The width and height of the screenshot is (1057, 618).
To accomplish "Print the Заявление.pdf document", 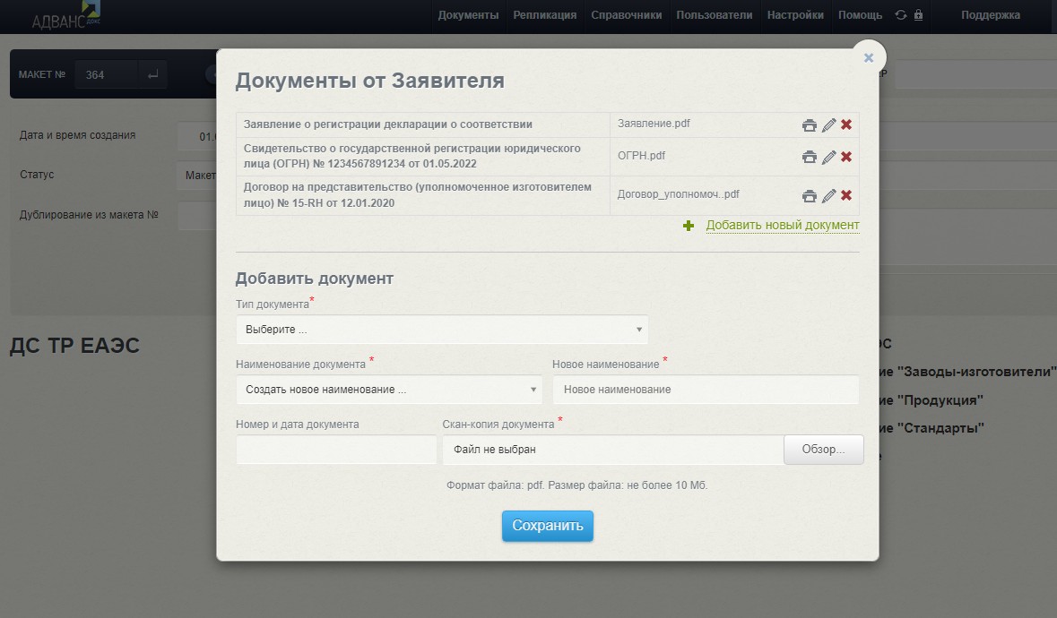I will tap(809, 125).
